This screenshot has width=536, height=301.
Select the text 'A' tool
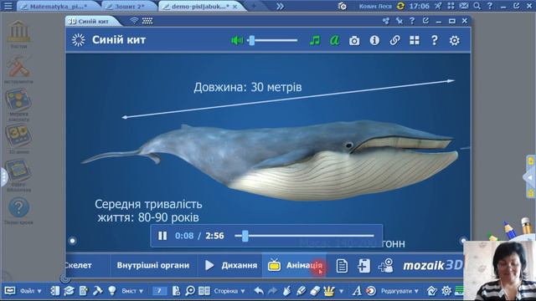click(357, 291)
